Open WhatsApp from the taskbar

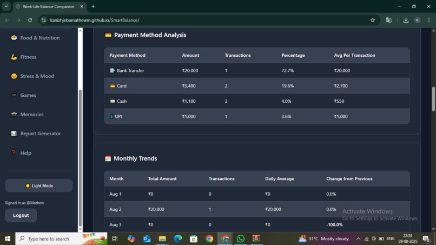tap(241, 239)
